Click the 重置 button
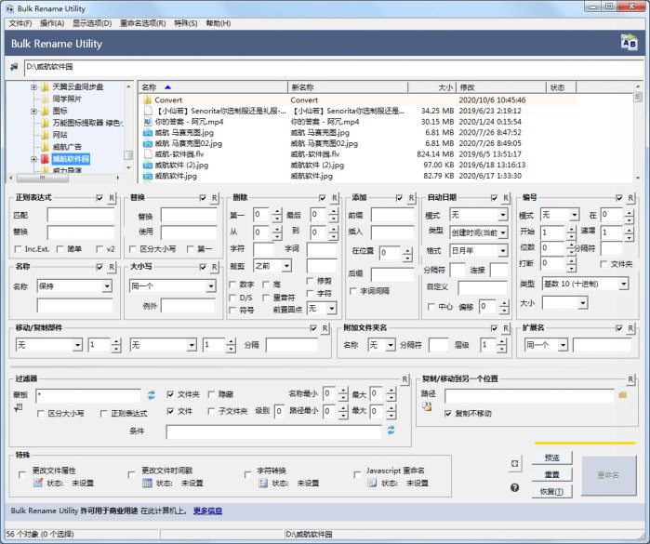This screenshot has height=544, width=650. [x=551, y=475]
